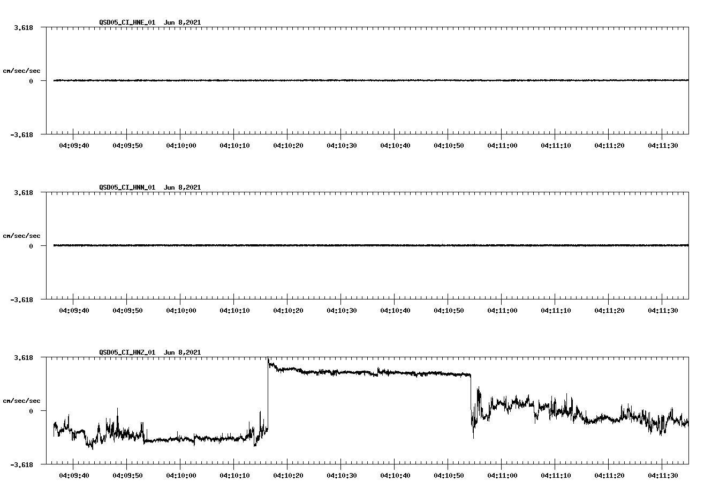
Task: Click the flat HNN waveform trace
Action: click(371, 245)
